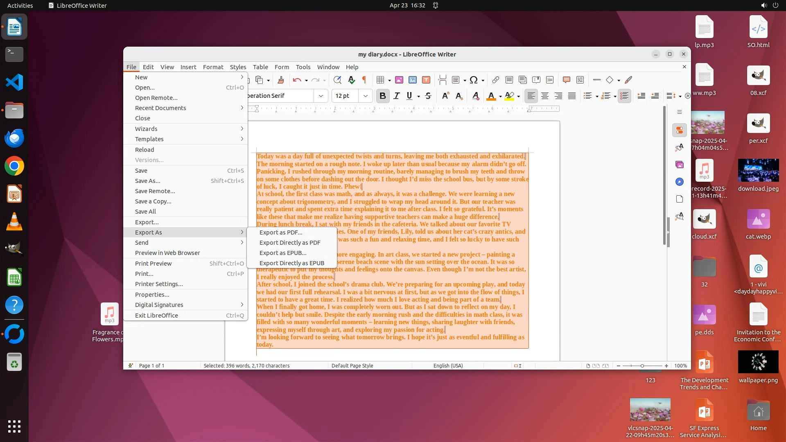Screen dimensions: 786x442
Task: Toggle Italic formatting
Action: 396,96
